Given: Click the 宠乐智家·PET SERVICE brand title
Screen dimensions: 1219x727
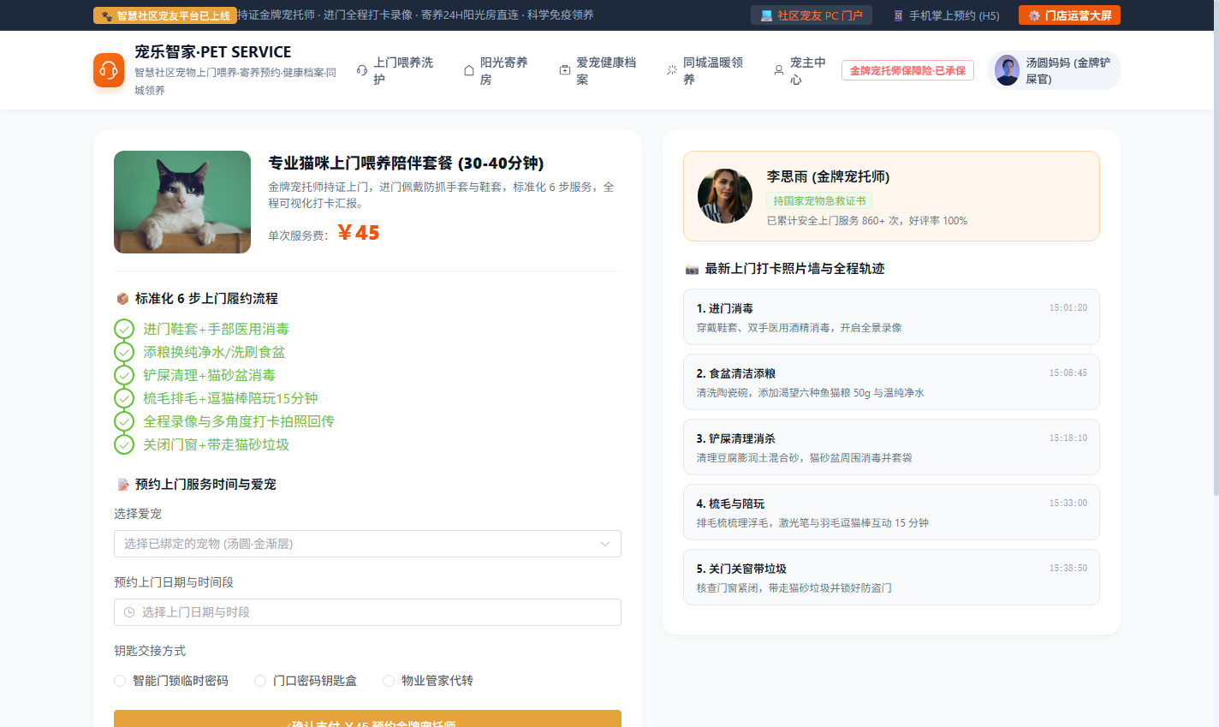Looking at the screenshot, I should (x=213, y=52).
